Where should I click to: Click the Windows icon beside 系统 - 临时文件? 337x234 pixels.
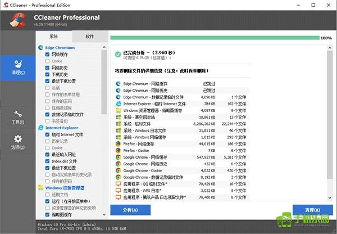117,124
